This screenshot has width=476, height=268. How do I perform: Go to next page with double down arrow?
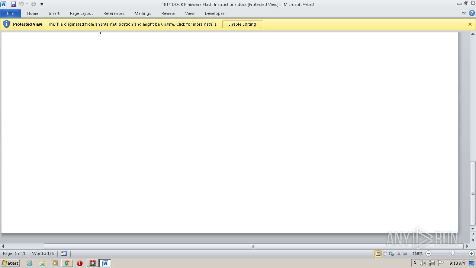click(473, 241)
